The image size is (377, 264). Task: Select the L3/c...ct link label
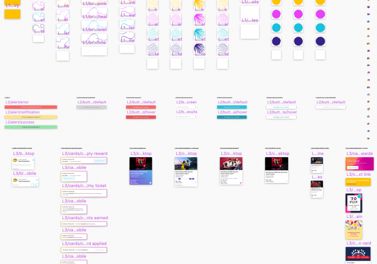(x=358, y=174)
